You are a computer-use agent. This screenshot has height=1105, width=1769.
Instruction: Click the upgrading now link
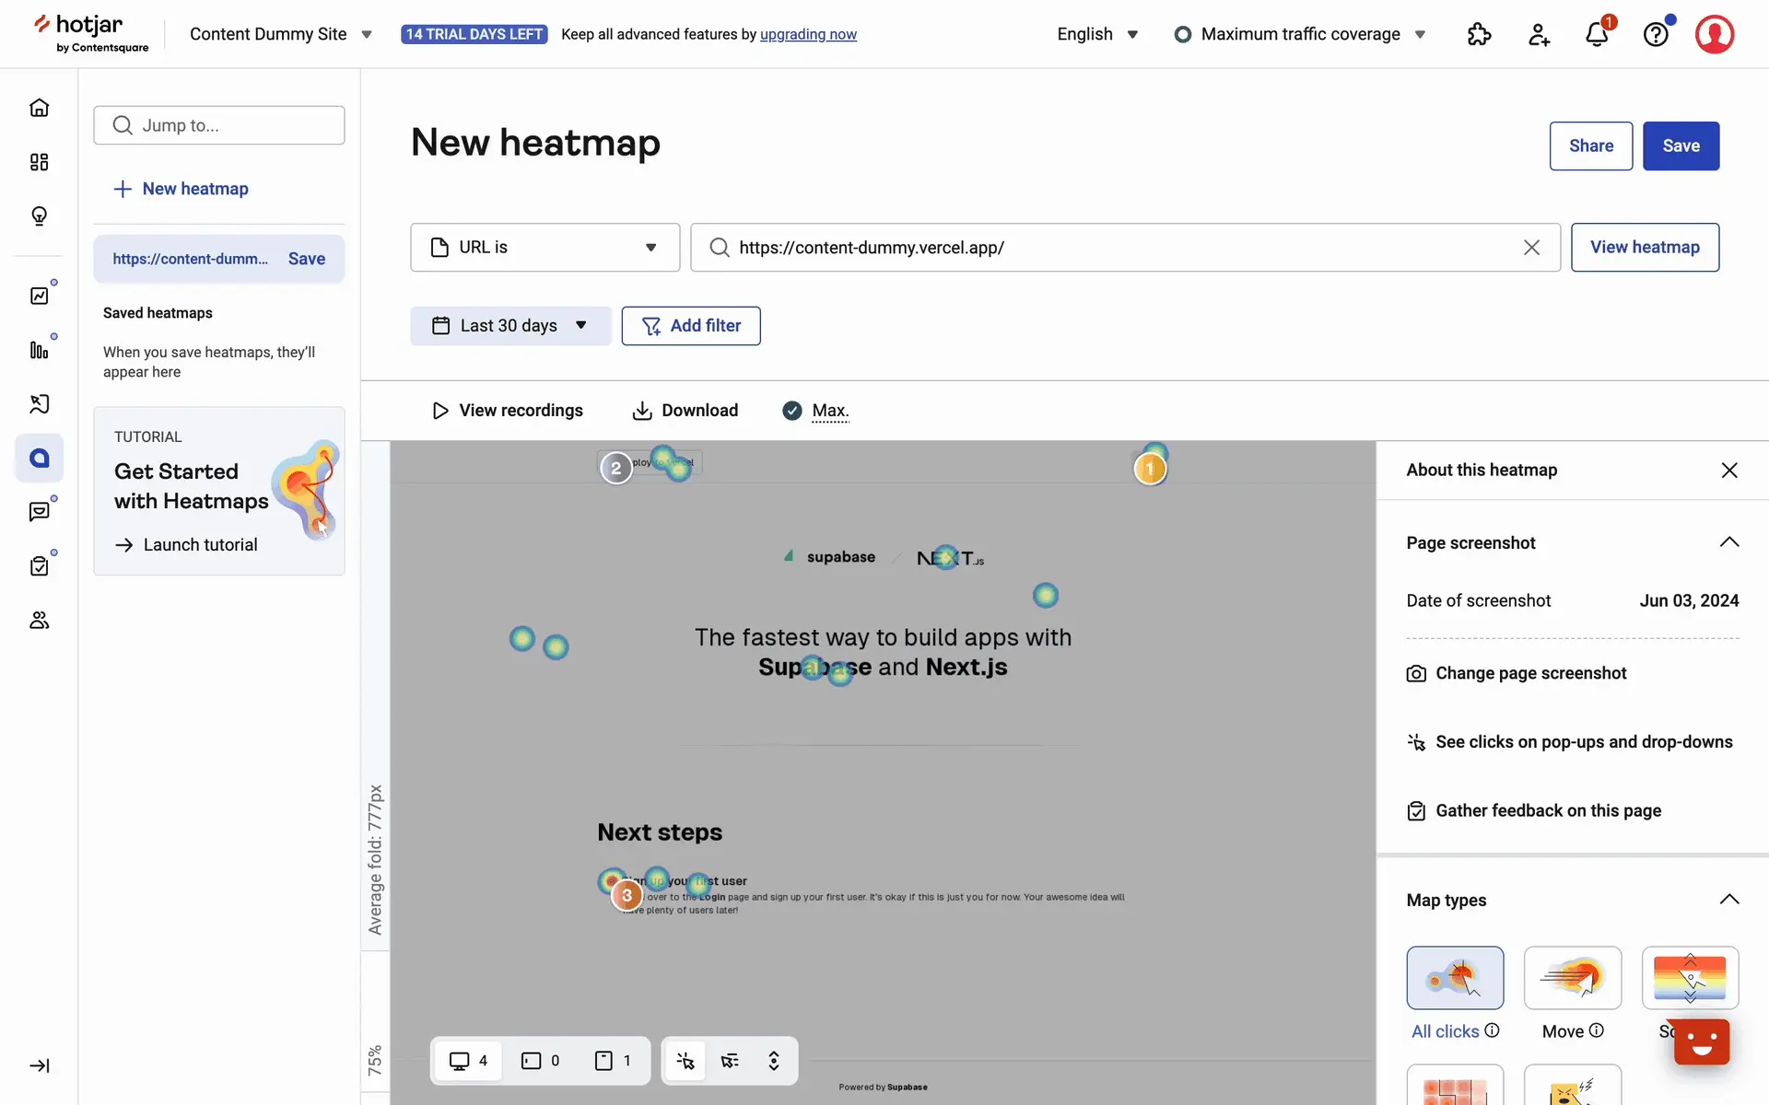(x=808, y=34)
